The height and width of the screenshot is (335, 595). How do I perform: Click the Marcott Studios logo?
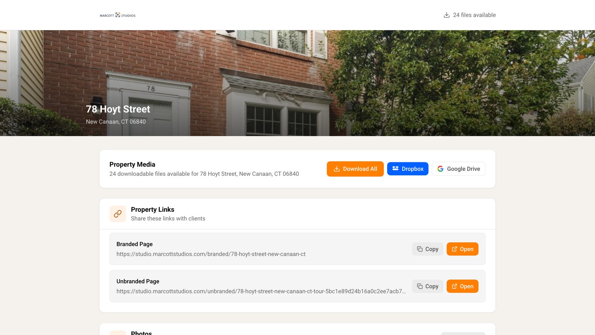pyautogui.click(x=118, y=15)
